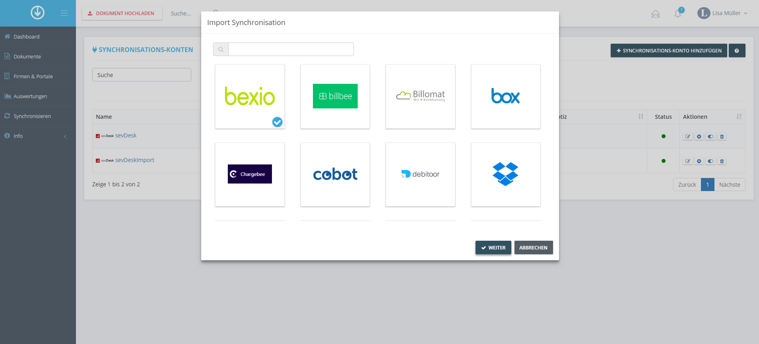Pick the debitoor integration tile
The width and height of the screenshot is (759, 344).
420,174
